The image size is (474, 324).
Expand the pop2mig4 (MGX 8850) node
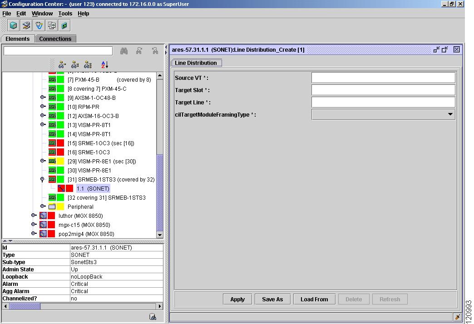34,233
